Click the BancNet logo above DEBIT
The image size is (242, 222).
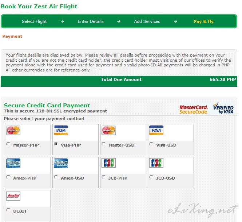click(x=13, y=196)
